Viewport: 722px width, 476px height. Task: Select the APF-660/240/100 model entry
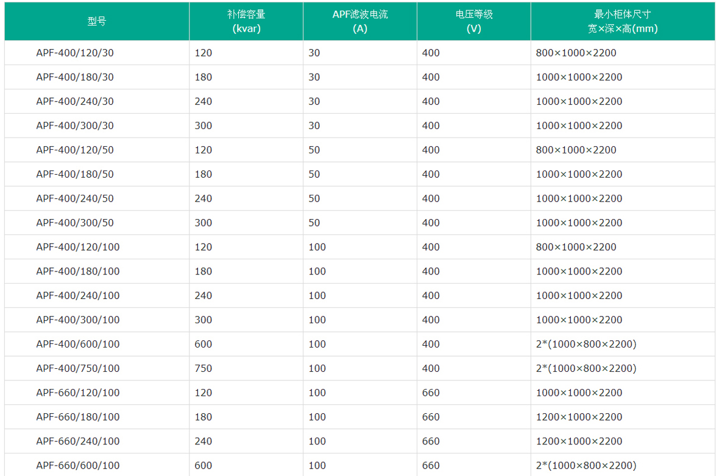(78, 441)
